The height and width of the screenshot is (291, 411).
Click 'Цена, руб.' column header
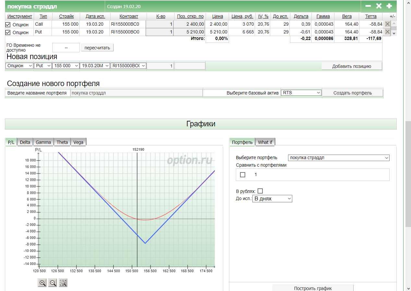(x=242, y=16)
